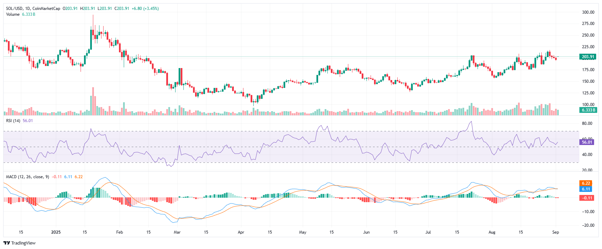This screenshot has width=602, height=249.
Task: Click the orange 6.22 MACD signal tag
Action: click(586, 183)
